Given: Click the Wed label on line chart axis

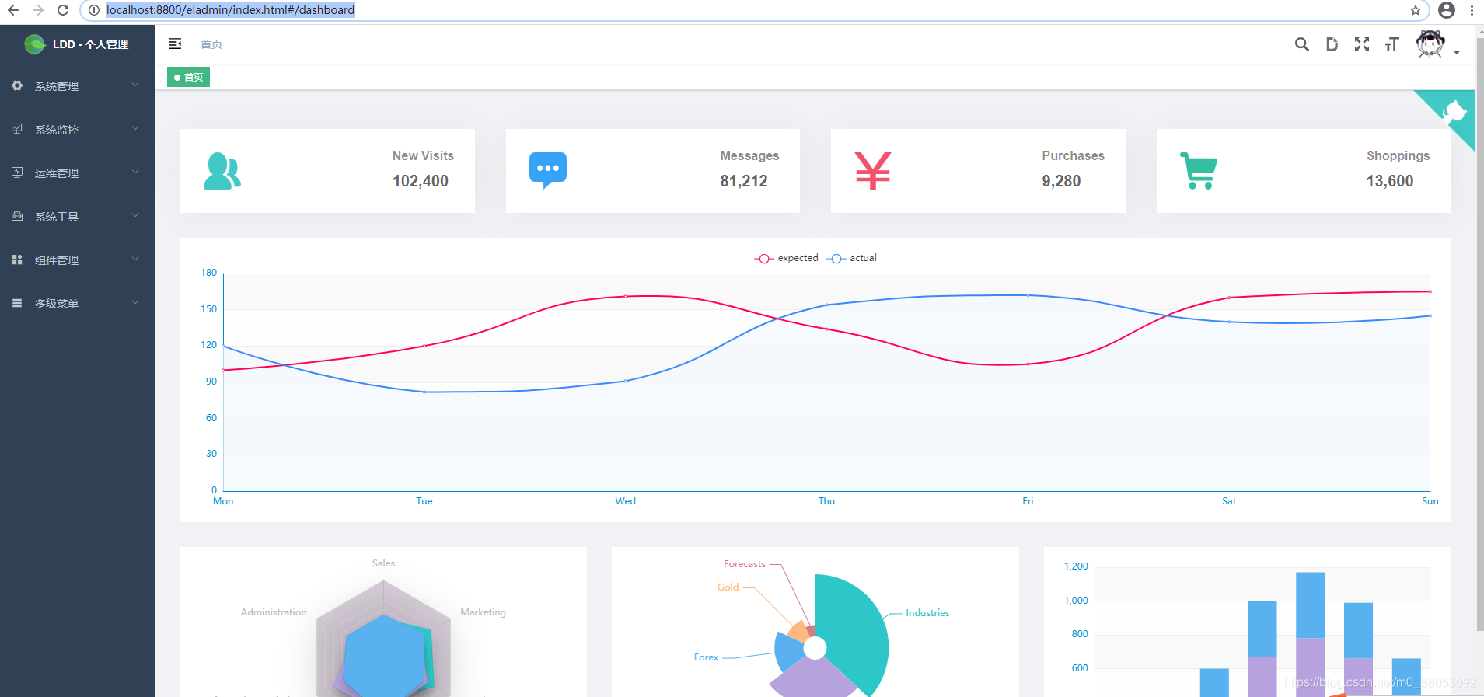Looking at the screenshot, I should pyautogui.click(x=626, y=501).
